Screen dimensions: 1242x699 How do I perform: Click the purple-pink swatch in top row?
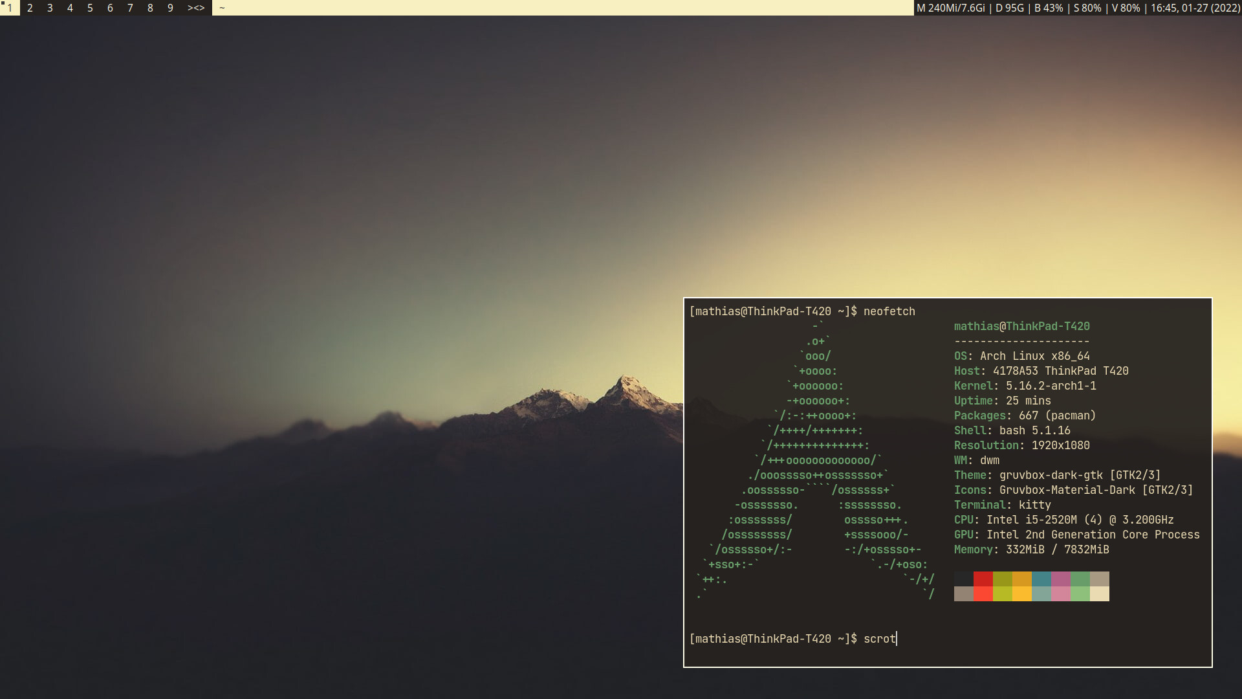click(x=1061, y=579)
